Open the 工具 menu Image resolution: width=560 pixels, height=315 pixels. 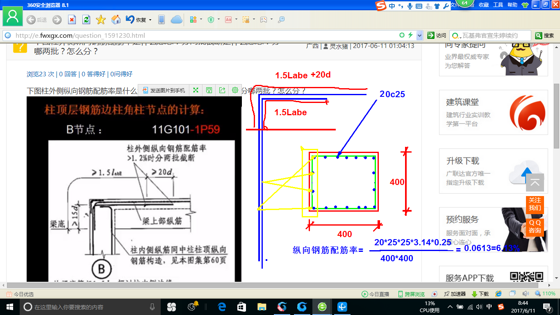pos(498,5)
